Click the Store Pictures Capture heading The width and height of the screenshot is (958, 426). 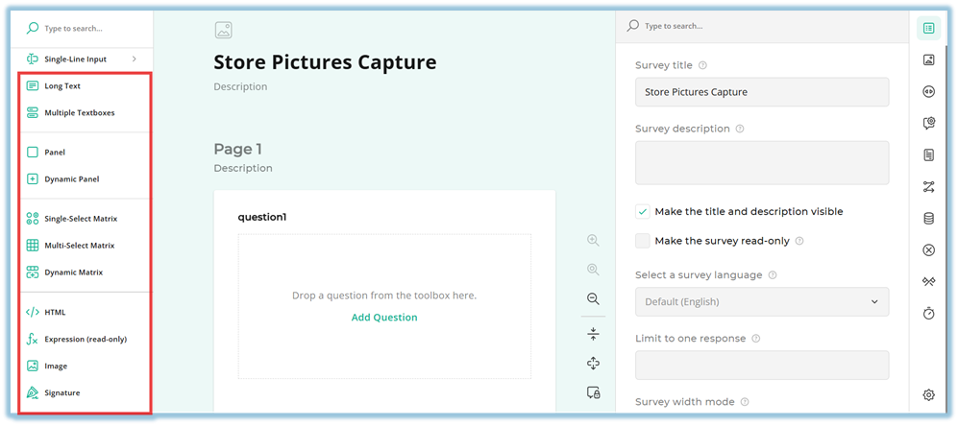coord(325,63)
